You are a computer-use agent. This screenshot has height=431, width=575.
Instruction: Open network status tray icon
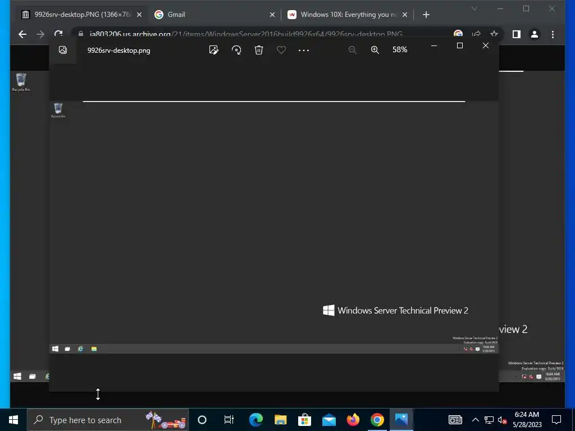489,420
